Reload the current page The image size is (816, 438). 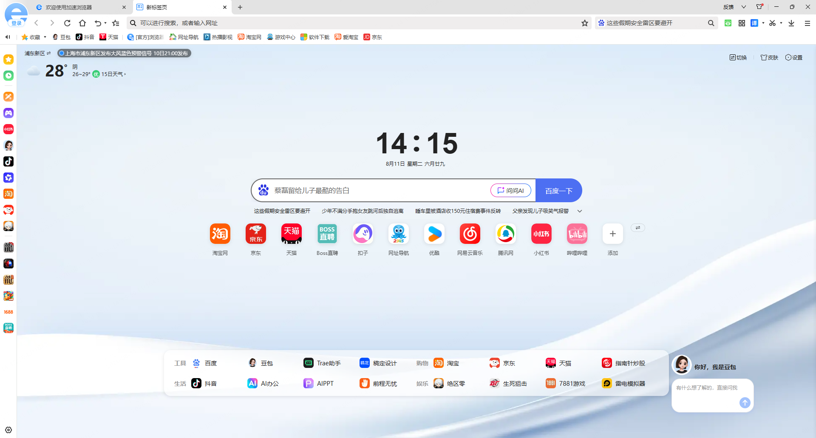pyautogui.click(x=67, y=23)
